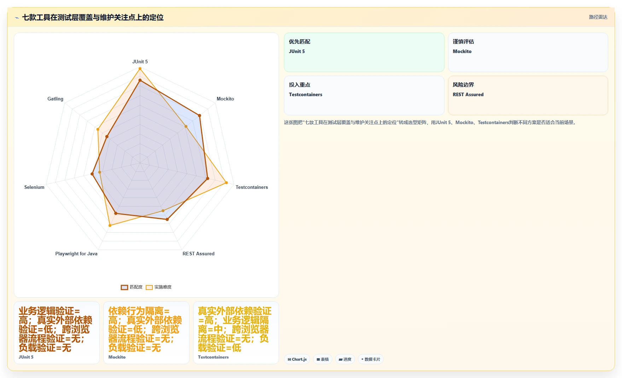
Task: Select the JUnit 5 data card at bottom
Action: pyautogui.click(x=57, y=333)
